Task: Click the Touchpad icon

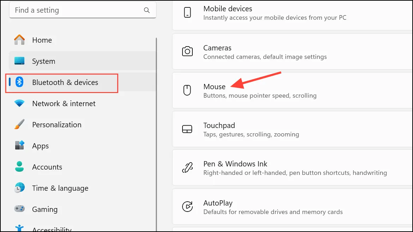Action: [x=187, y=129]
